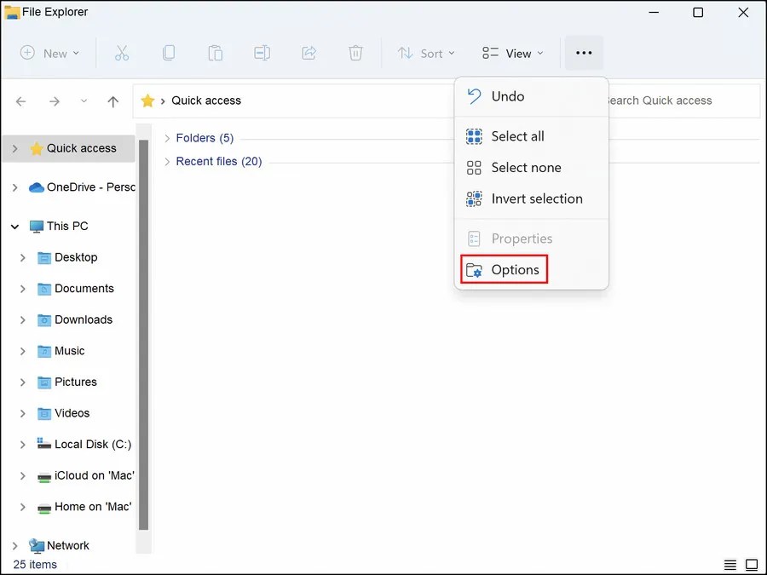Viewport: 767px width, 575px height.
Task: Delete selection using the trash icon
Action: 355,53
